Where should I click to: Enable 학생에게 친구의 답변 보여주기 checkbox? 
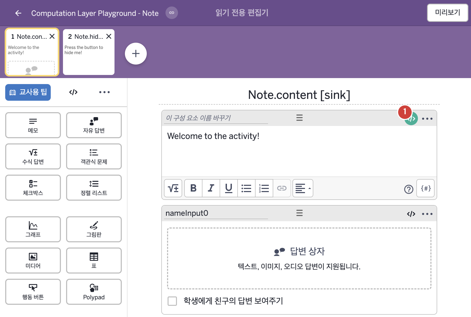point(172,301)
